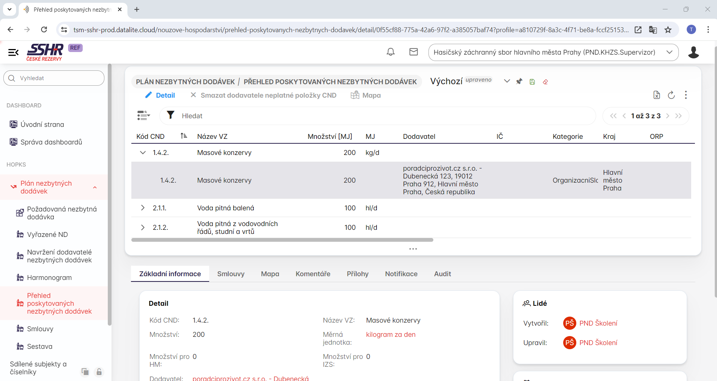Open the messages envelope icon
The width and height of the screenshot is (717, 381).
[x=413, y=52]
